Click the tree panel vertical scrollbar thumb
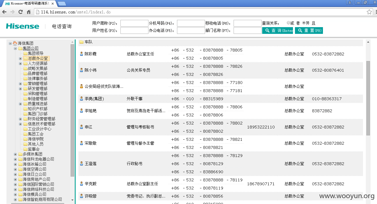Viewport: 377px width, 204px height. point(73,110)
